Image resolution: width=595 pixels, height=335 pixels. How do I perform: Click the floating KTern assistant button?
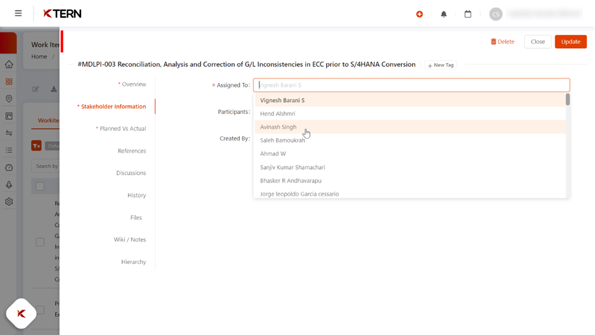click(x=22, y=313)
